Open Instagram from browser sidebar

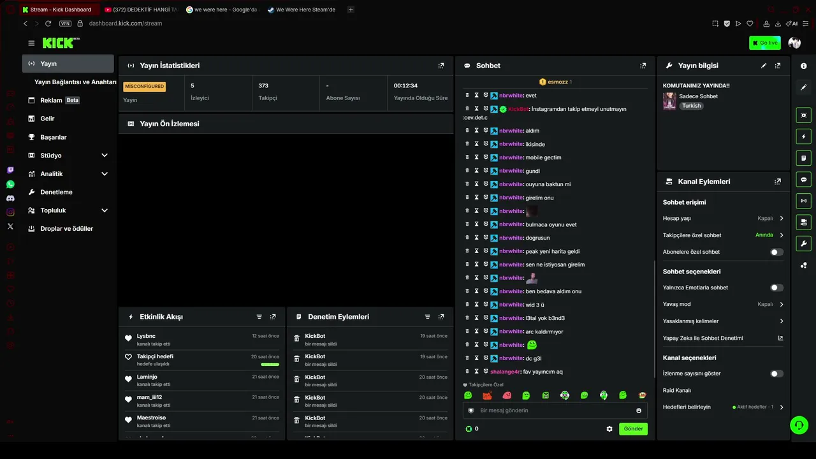(x=10, y=212)
